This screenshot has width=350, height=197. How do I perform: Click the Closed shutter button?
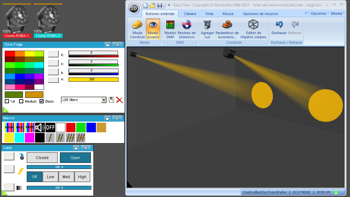point(42,157)
